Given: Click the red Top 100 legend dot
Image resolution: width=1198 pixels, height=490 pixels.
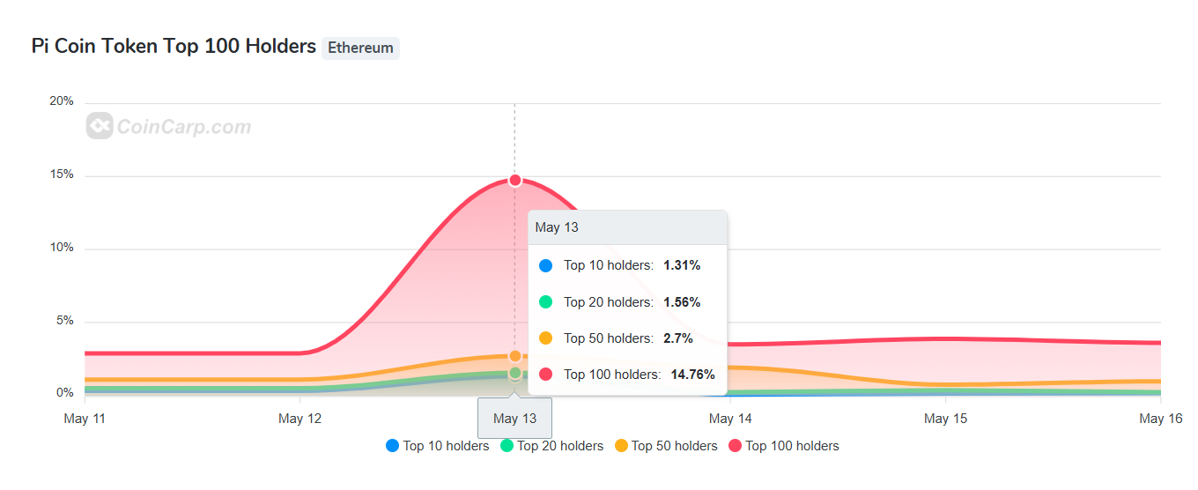Looking at the screenshot, I should [735, 446].
